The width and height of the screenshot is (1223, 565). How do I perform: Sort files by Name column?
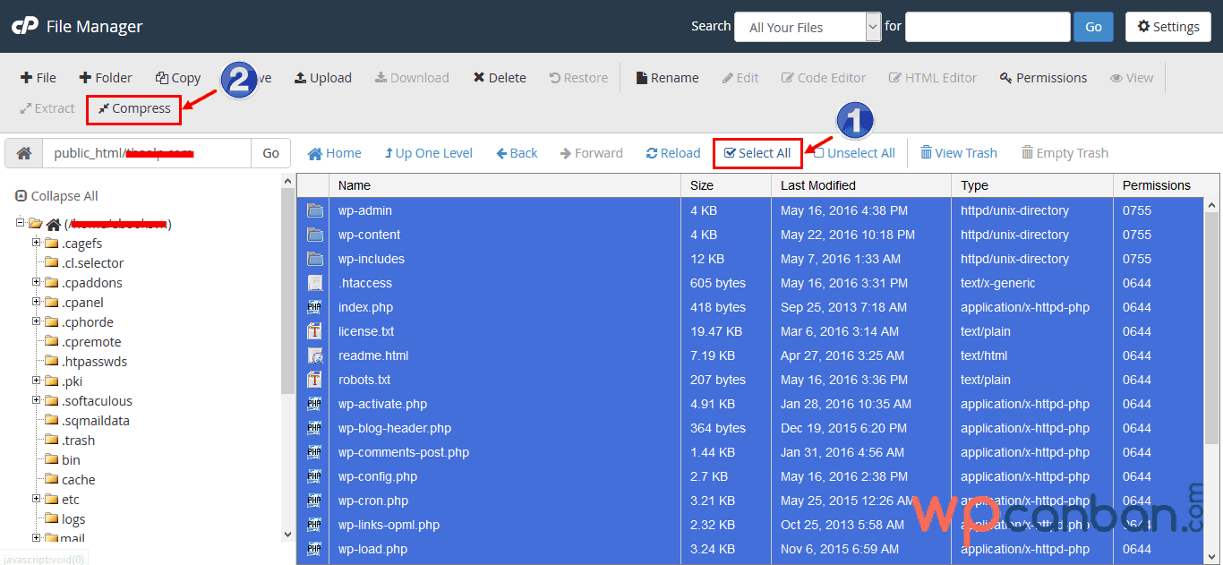click(505, 185)
